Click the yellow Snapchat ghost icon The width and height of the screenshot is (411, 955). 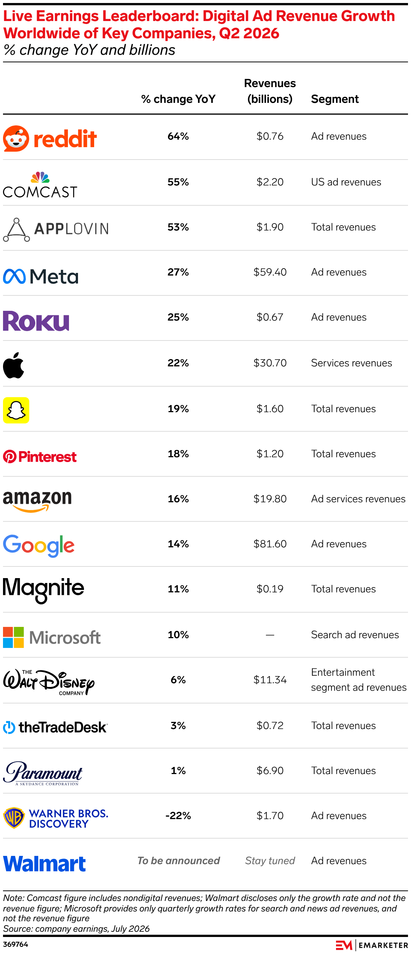point(16,410)
